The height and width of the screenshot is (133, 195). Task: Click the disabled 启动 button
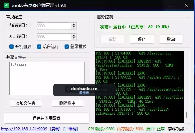tap(112, 39)
